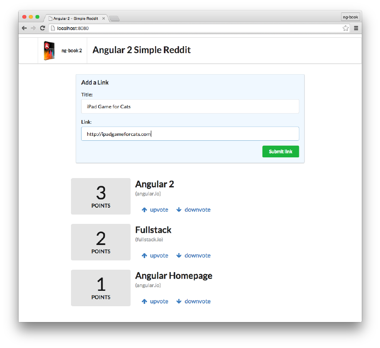Click the browser forward arrow

click(x=33, y=28)
